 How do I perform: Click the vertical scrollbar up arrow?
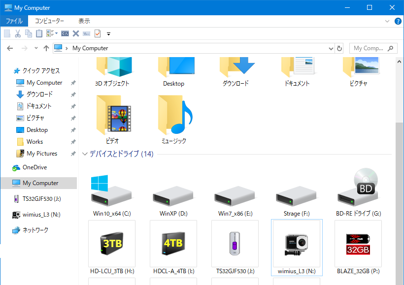(x=400, y=62)
